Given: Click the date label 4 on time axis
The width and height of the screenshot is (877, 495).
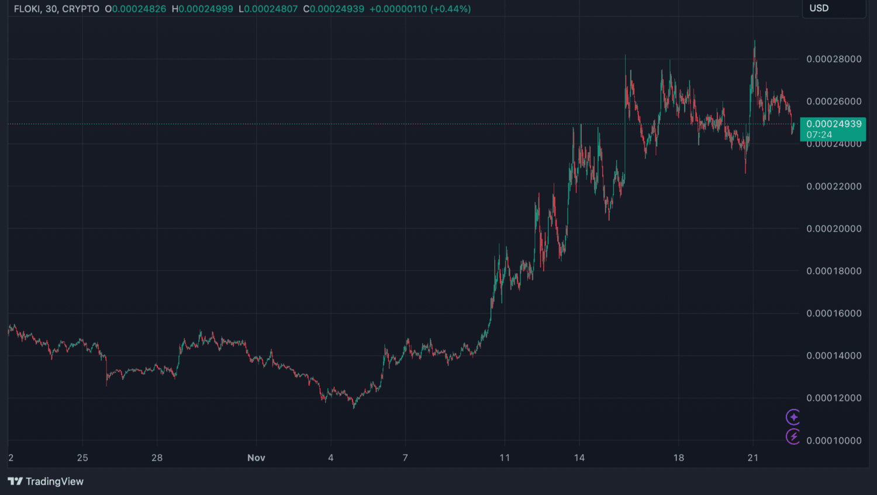Looking at the screenshot, I should tap(331, 458).
